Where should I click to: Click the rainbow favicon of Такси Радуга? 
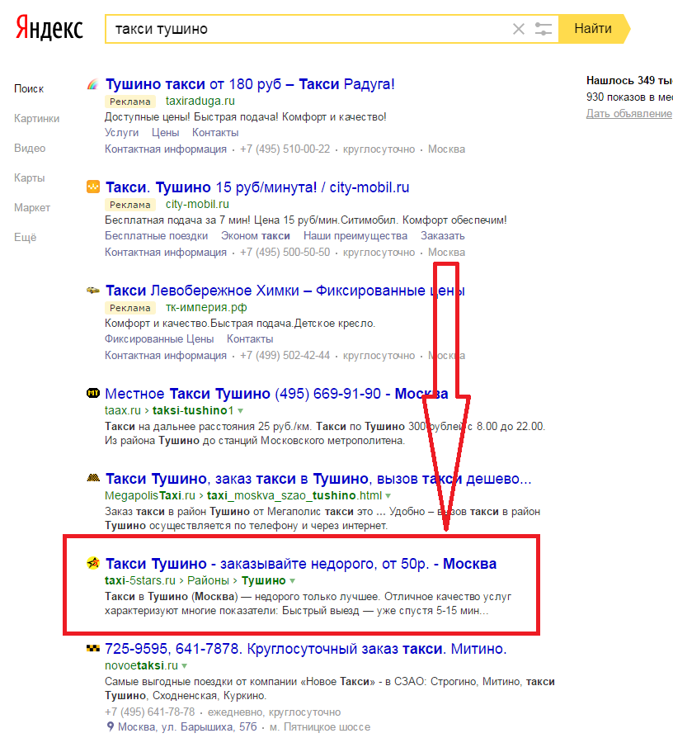(x=92, y=84)
